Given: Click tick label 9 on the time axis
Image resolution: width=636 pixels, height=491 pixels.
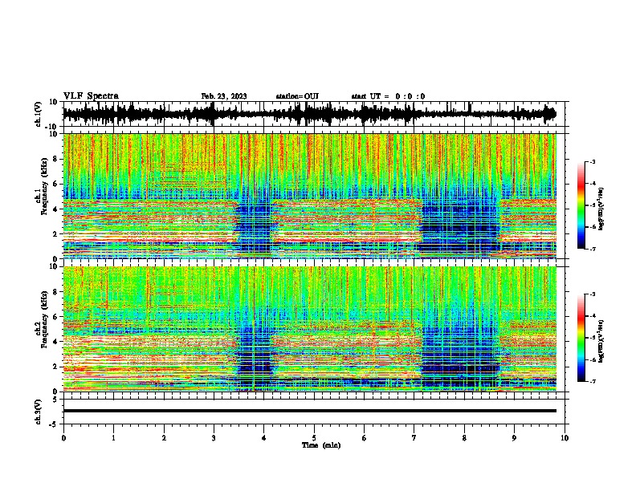Looking at the screenshot, I should point(514,438).
